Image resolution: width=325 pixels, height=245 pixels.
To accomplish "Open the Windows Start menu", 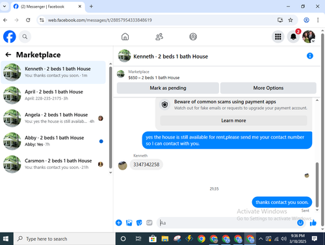I will point(6,239).
